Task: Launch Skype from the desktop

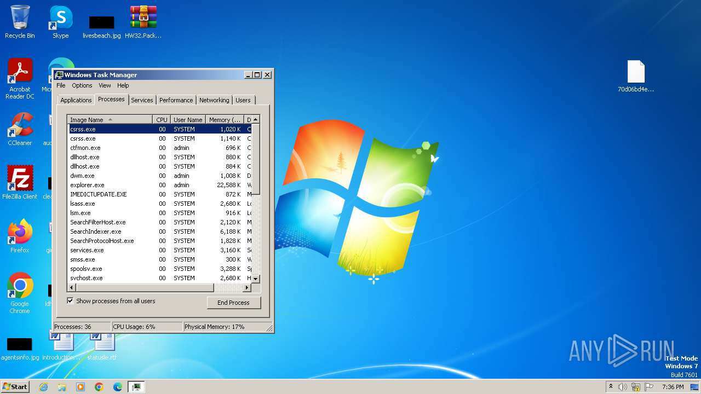Action: coord(60,22)
